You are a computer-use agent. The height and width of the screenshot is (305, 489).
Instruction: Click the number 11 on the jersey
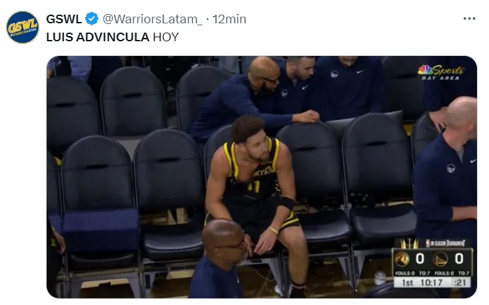(x=253, y=187)
